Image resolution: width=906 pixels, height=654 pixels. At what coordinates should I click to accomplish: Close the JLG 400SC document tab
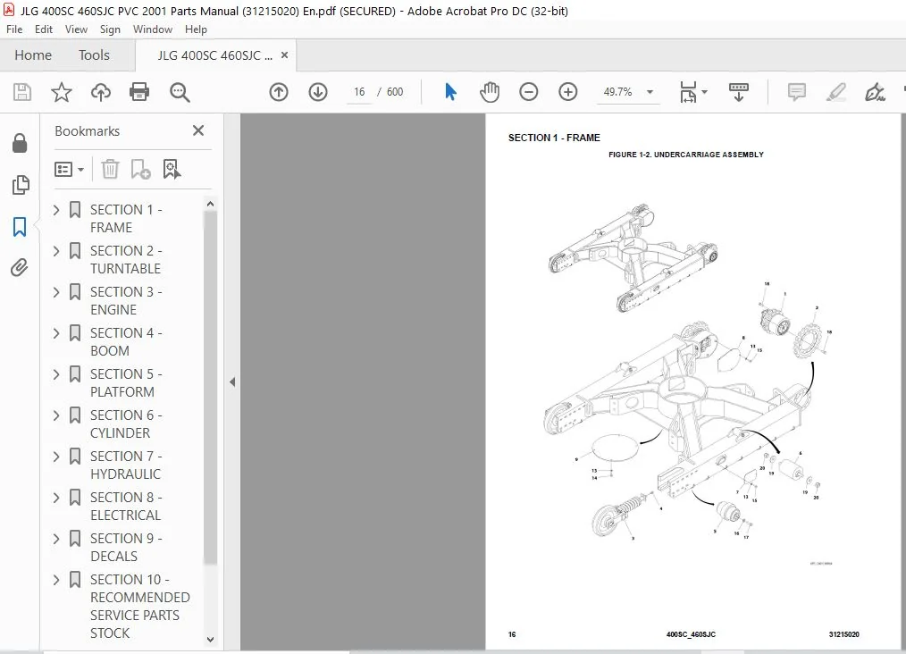point(284,55)
